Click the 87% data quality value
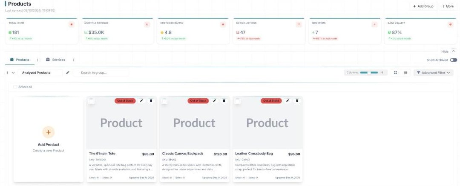 tap(397, 32)
